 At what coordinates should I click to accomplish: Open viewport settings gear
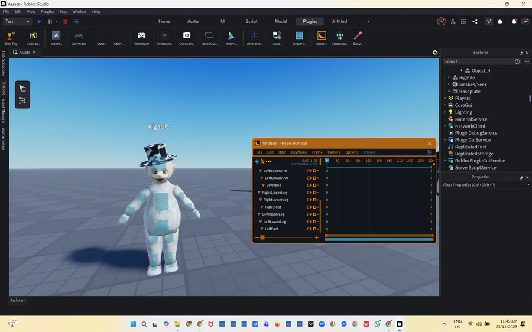435,52
